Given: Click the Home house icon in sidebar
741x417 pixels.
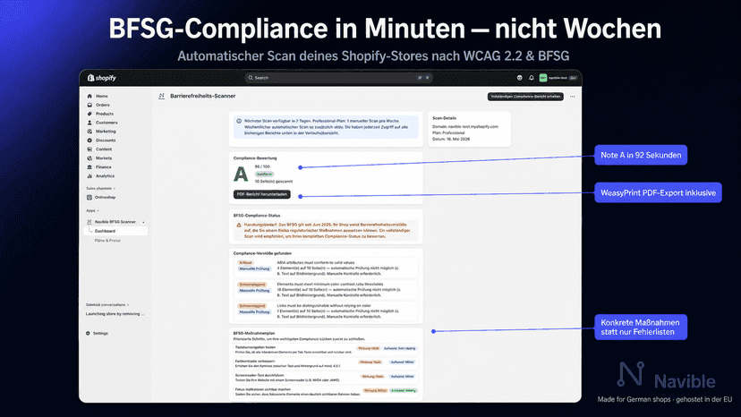Looking at the screenshot, I should [89, 96].
